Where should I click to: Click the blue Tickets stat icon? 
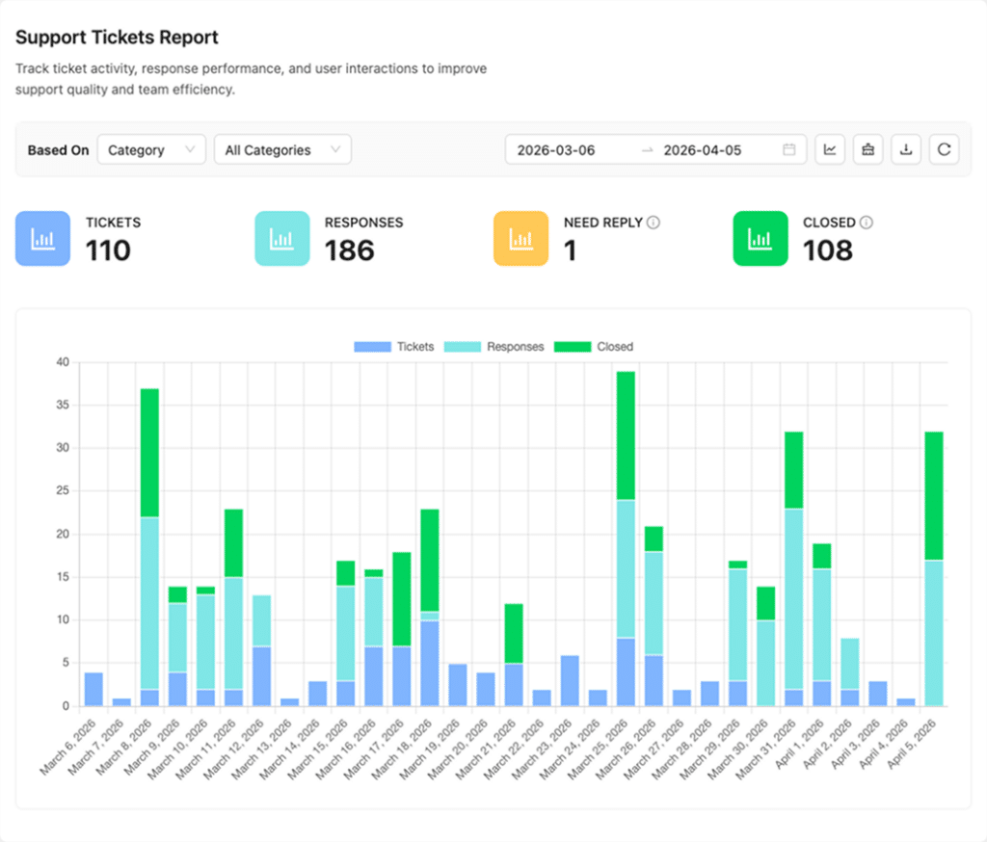[42, 238]
